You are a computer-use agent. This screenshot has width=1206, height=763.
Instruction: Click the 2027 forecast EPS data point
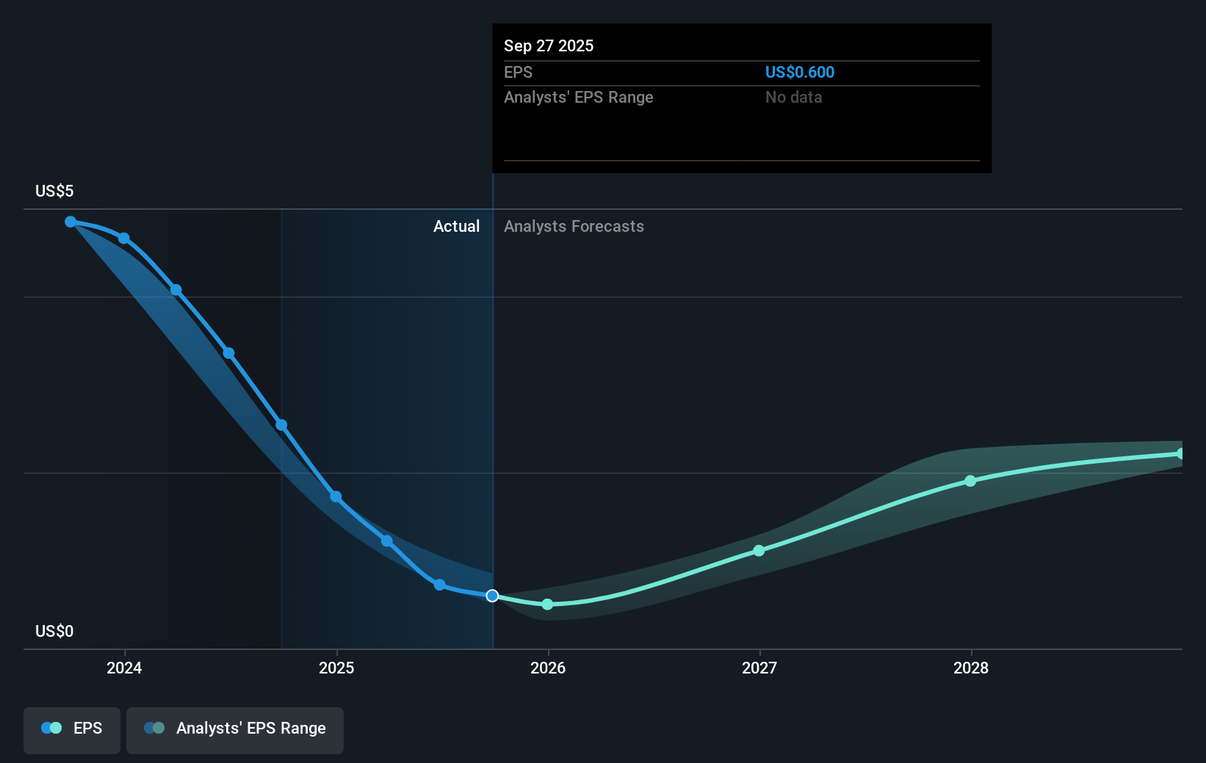pyautogui.click(x=759, y=550)
